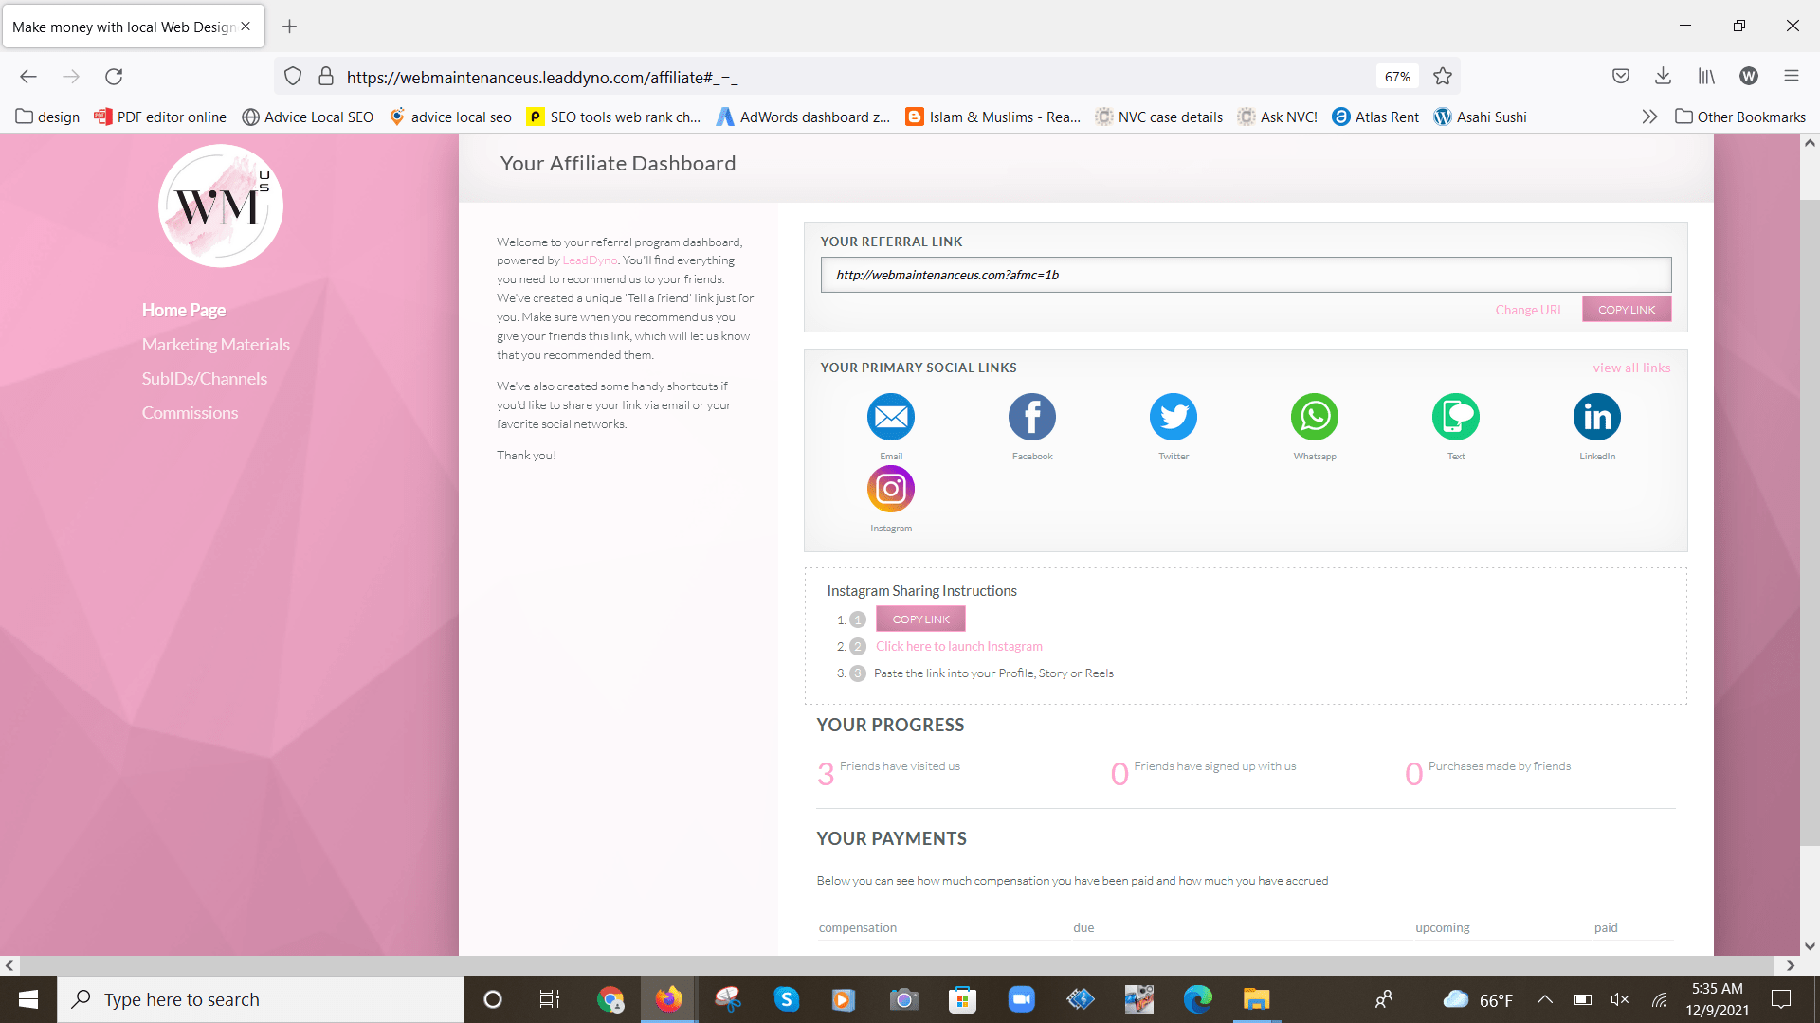Click the Windows Start button

28,999
